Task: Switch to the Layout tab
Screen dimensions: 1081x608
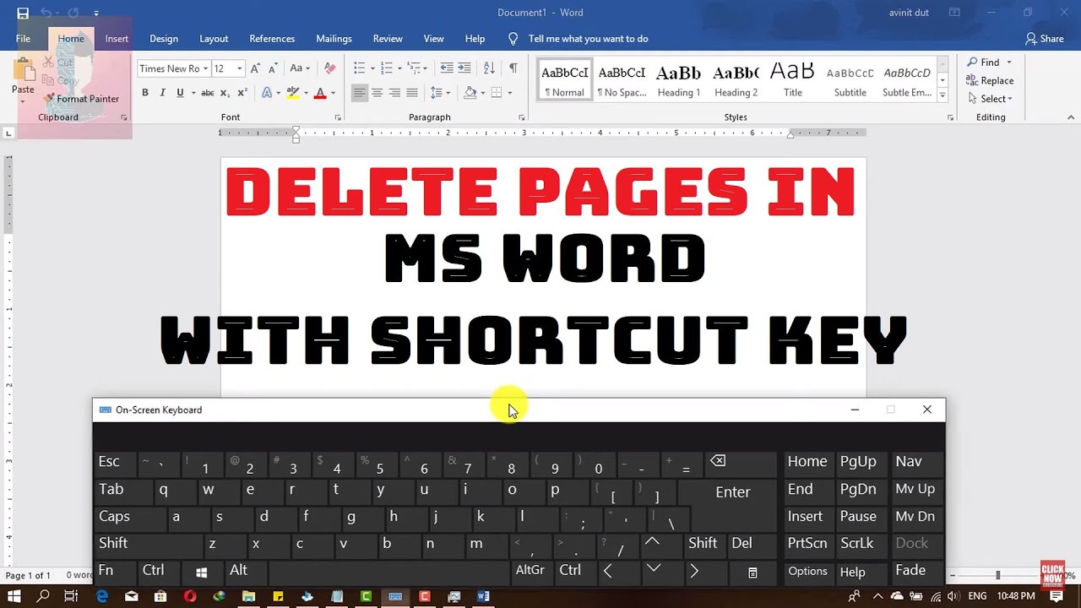Action: coord(214,39)
